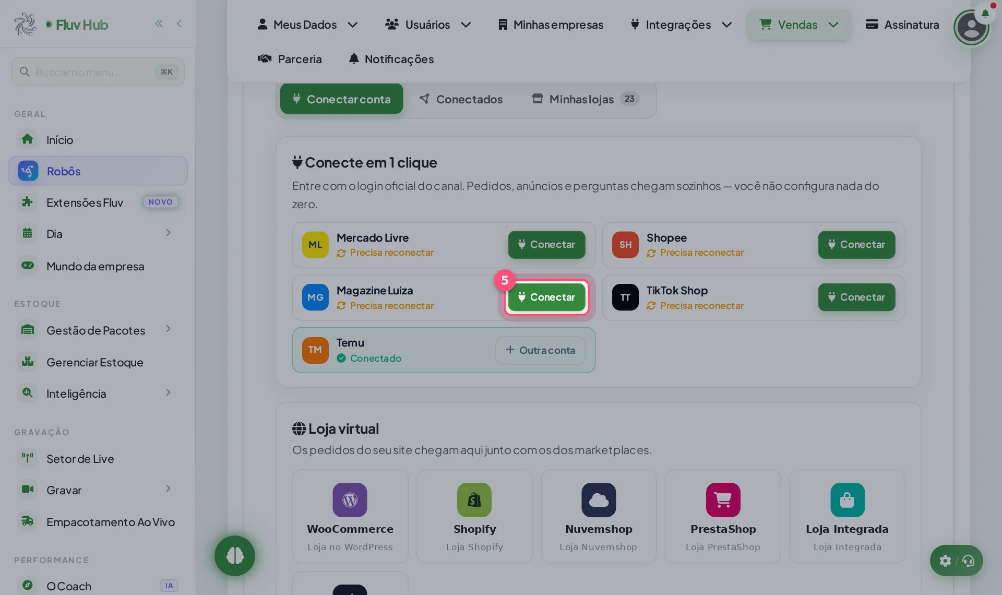
Task: Click the IA badge next to O Coach
Action: point(169,586)
